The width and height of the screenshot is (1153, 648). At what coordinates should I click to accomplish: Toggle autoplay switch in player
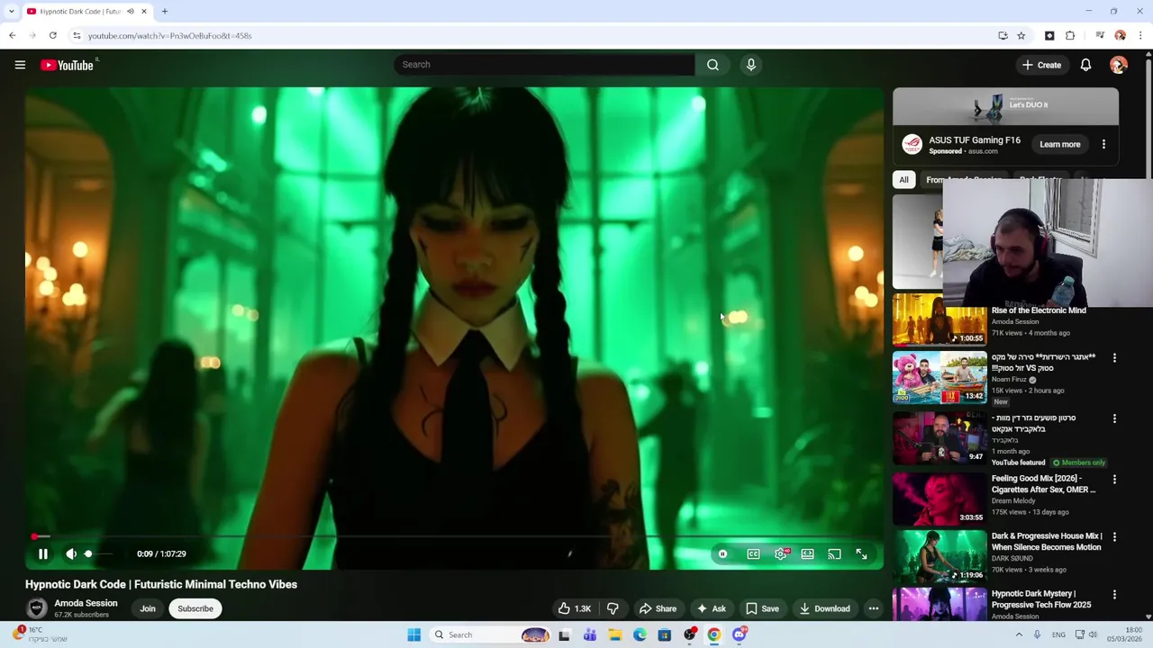tap(722, 554)
